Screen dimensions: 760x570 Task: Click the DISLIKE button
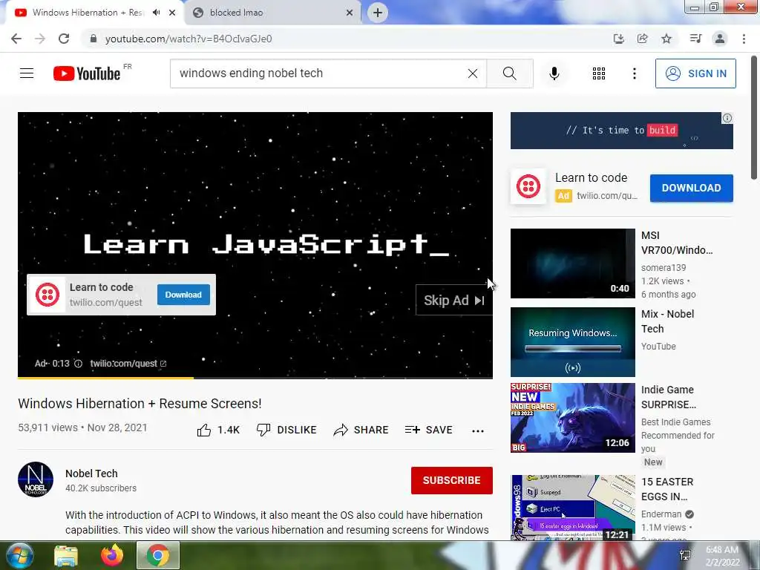coord(286,430)
